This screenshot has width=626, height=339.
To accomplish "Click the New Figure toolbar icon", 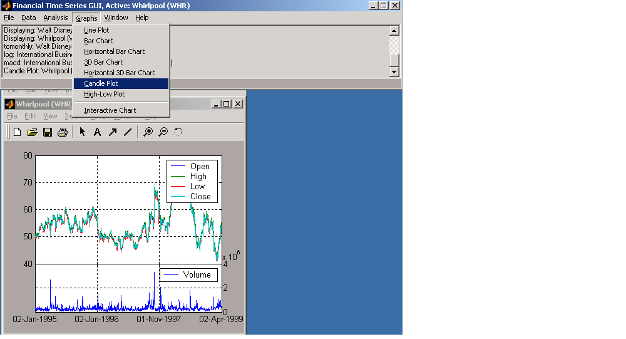I will [x=17, y=132].
